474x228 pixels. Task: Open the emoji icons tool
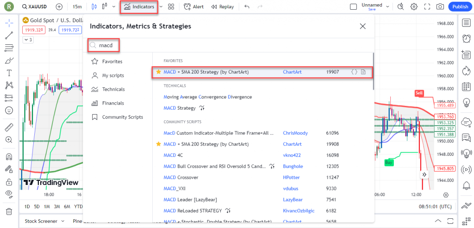(9, 111)
